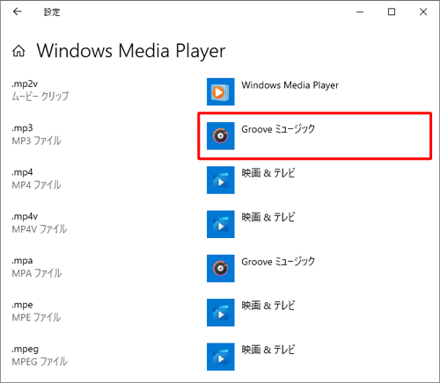Click the 映画 & テレビ icon for .mpe

(x=221, y=313)
